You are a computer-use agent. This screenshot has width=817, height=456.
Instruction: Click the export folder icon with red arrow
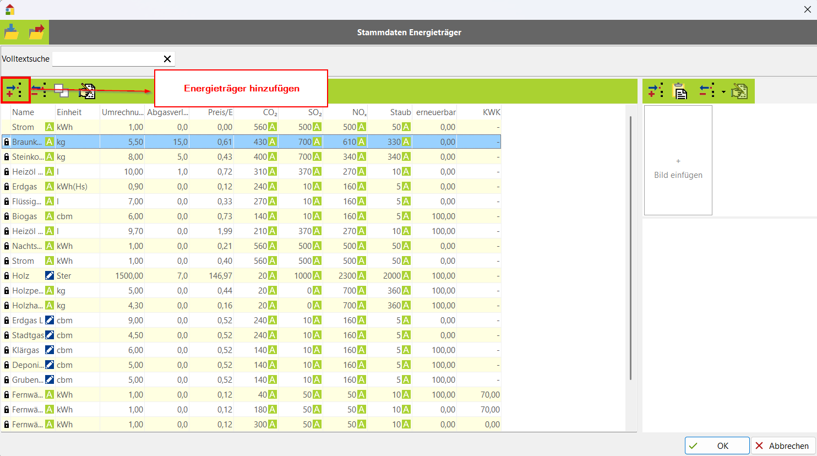[x=37, y=32]
